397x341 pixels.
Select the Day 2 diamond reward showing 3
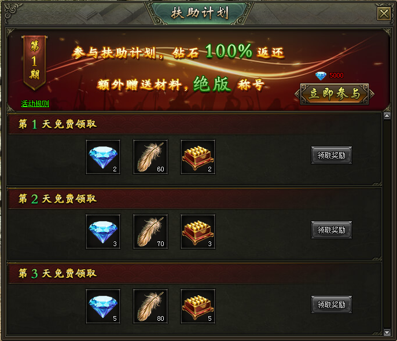(103, 232)
